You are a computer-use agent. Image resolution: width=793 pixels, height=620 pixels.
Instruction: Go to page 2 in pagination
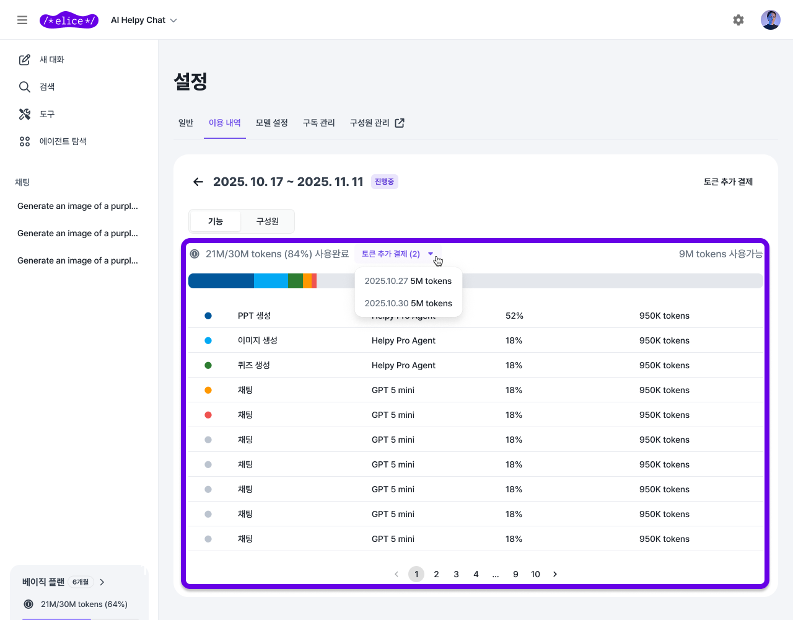pos(436,574)
